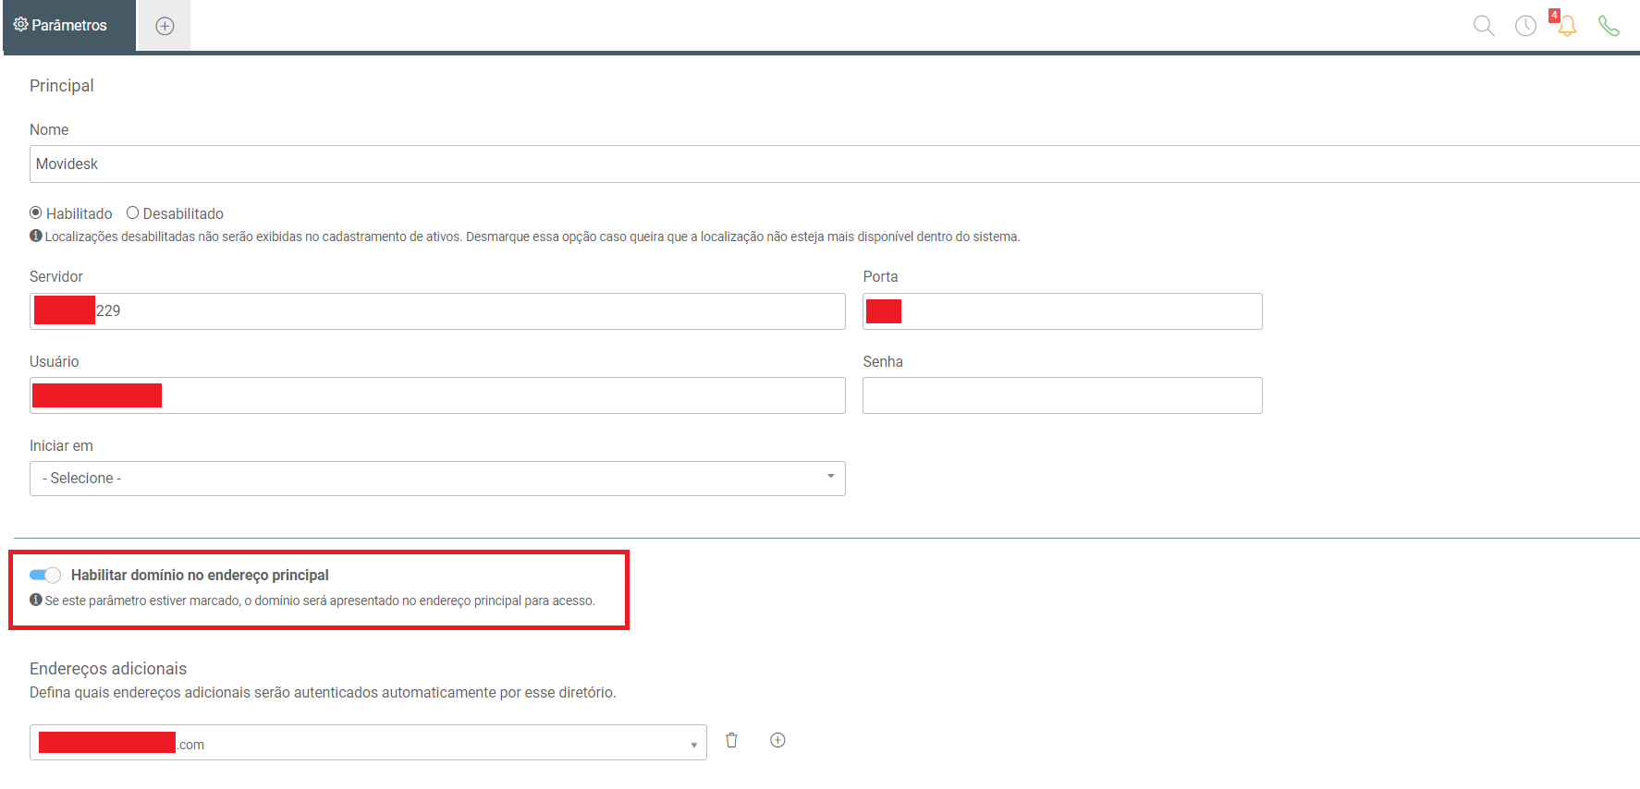Click the gear icon on Parâmetros tab
Screen dimensions: 1640x789
(20, 25)
